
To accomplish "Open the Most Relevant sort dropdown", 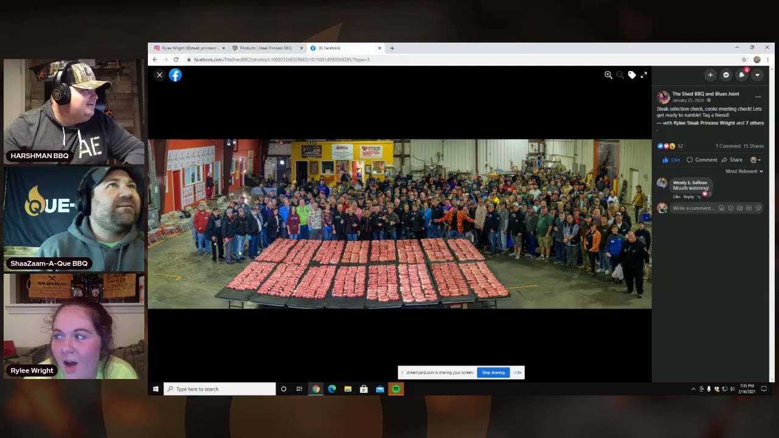I will [x=744, y=172].
